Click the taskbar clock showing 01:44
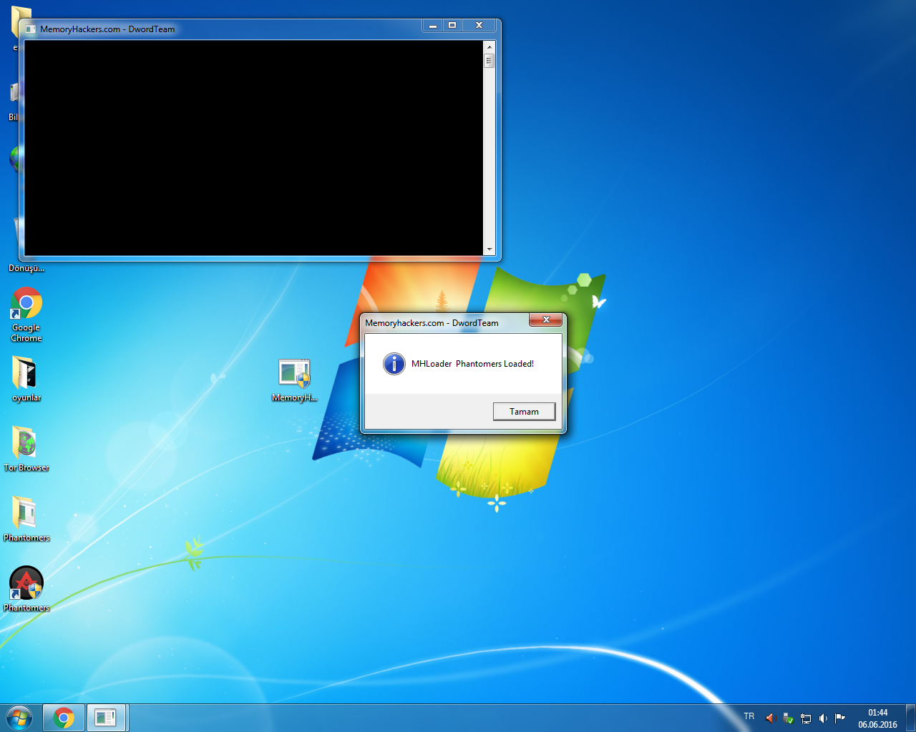This screenshot has width=916, height=732. point(878,713)
